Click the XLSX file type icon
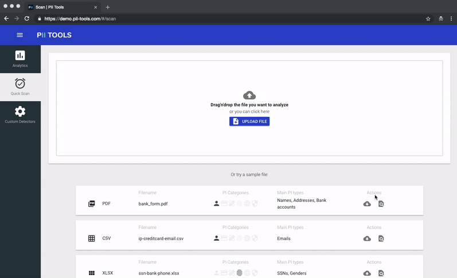This screenshot has width=457, height=278. [x=92, y=273]
